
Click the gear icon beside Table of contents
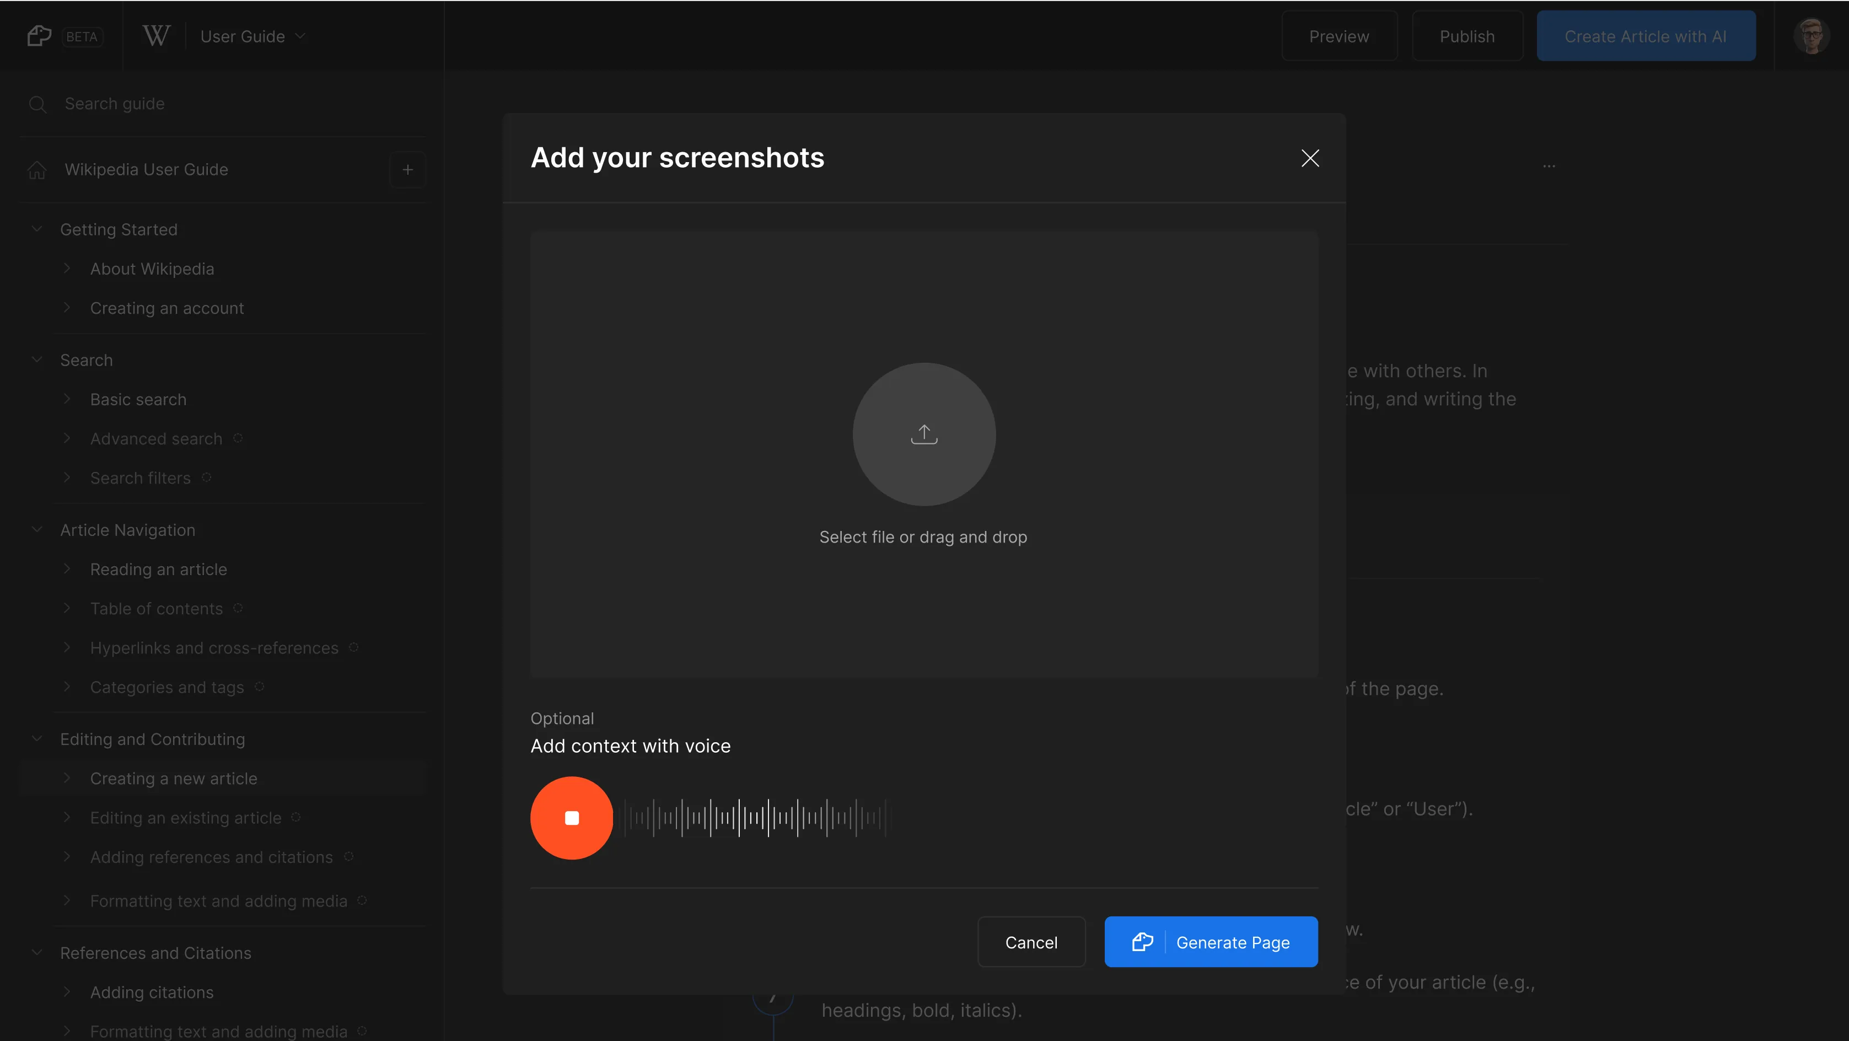pos(238,608)
